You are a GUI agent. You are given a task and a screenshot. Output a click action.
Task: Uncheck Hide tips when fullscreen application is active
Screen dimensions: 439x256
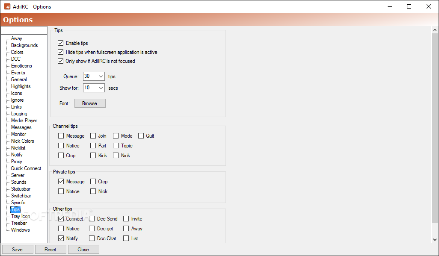pyautogui.click(x=60, y=52)
